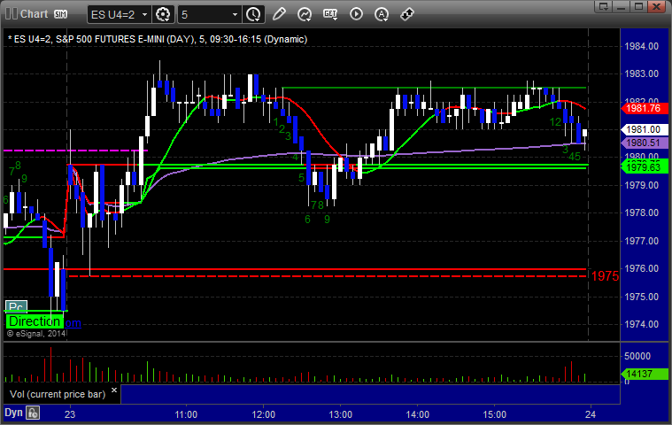The width and height of the screenshot is (672, 425).
Task: Expand the ES U4=2 symbol dropdown
Action: [144, 14]
